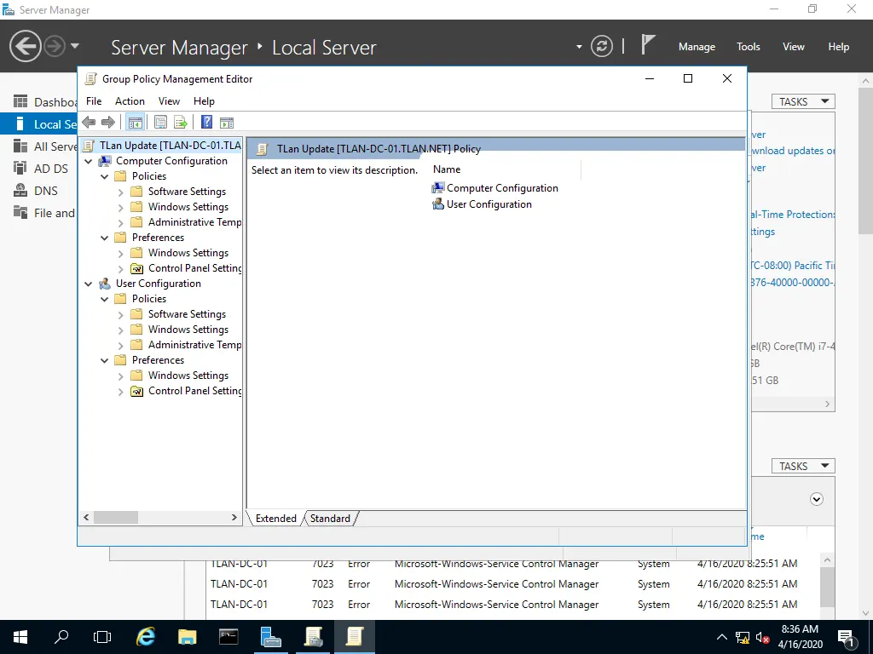Viewport: 873px width, 654px height.
Task: Select Administrative Templates under User Configuration
Action: tap(194, 345)
